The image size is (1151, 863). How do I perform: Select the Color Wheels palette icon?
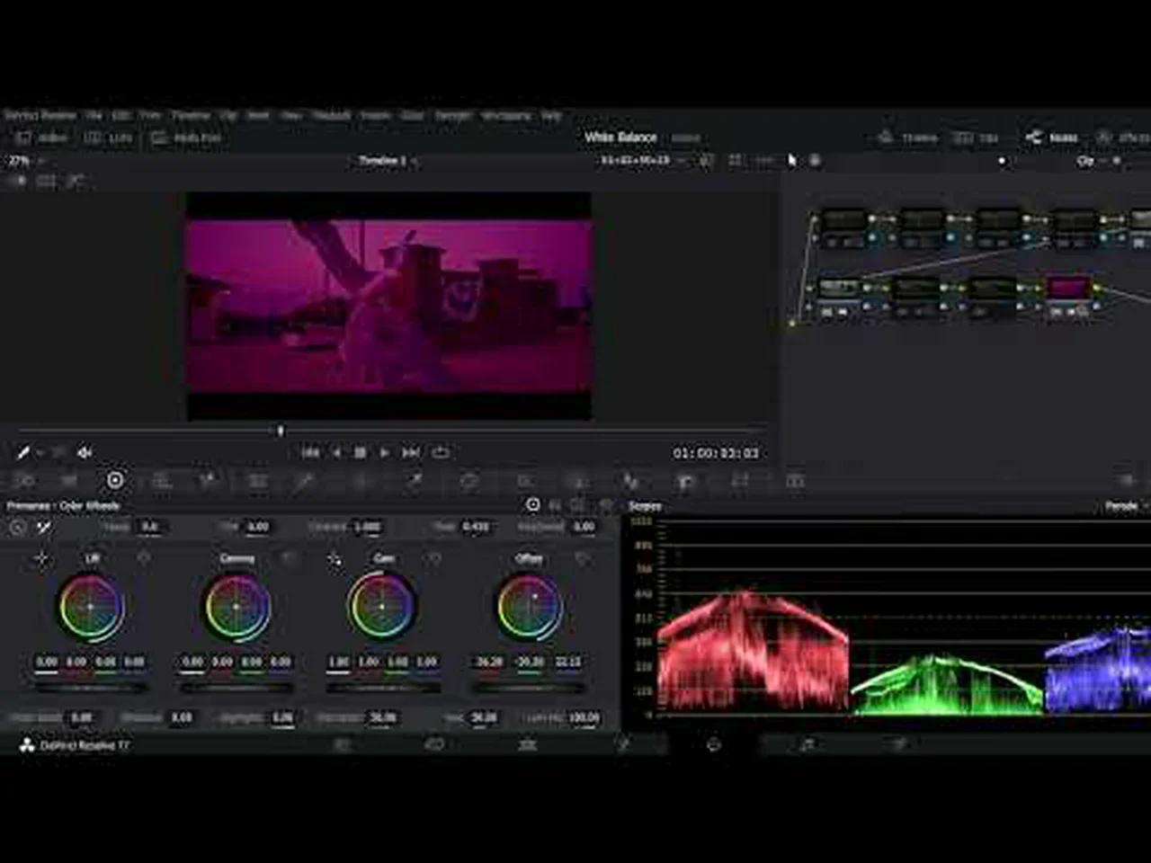(115, 481)
